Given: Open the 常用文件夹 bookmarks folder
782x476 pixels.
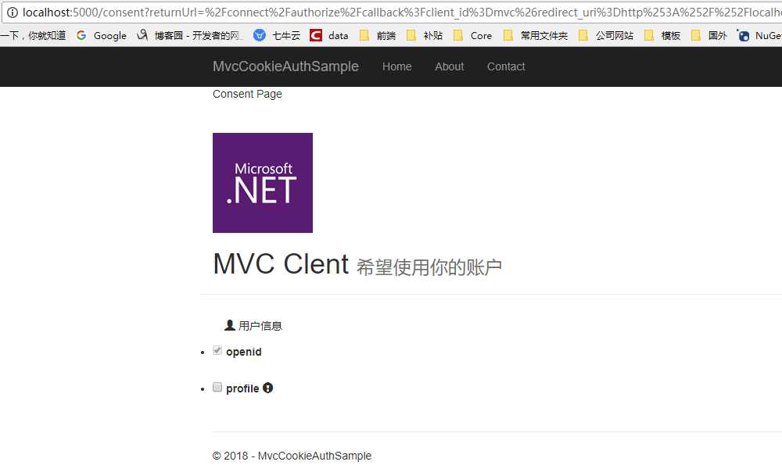Looking at the screenshot, I should 536,35.
